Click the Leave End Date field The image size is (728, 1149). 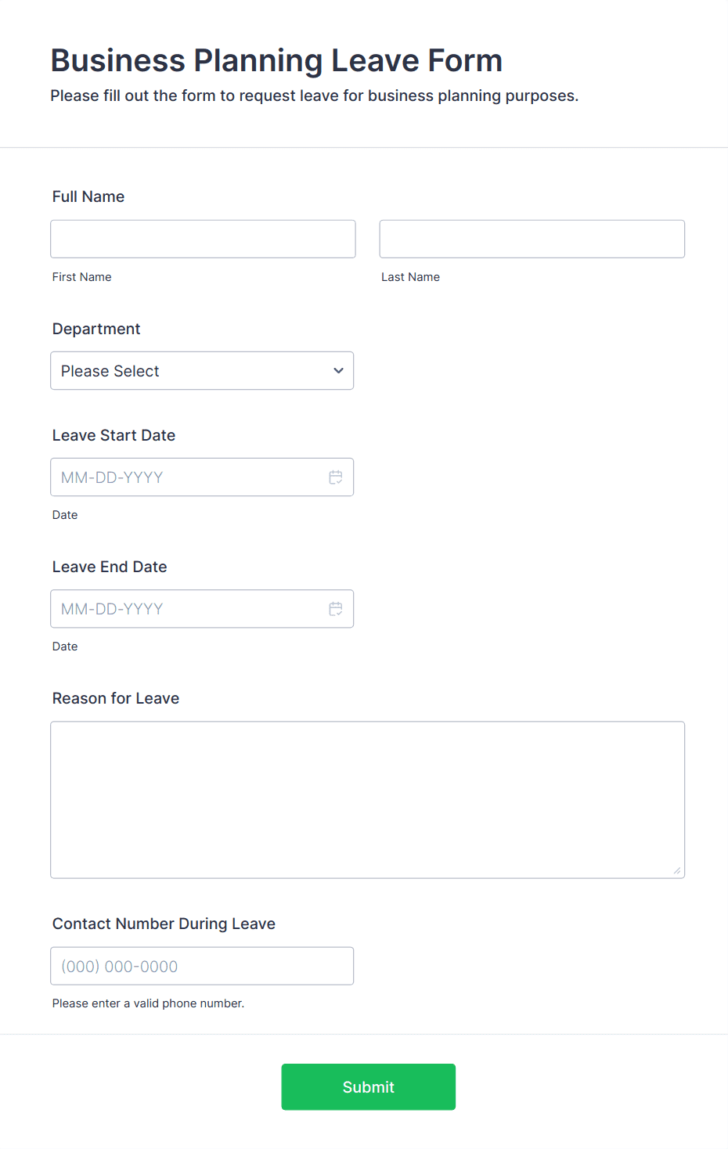click(x=202, y=609)
